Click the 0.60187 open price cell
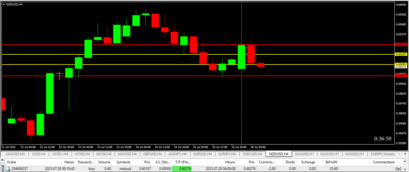This screenshot has width=409, height=172. click(x=145, y=169)
